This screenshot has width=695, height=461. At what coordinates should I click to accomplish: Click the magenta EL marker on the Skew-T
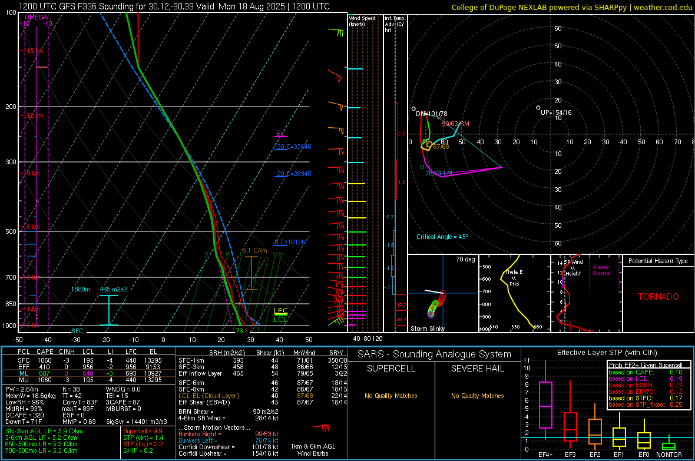point(280,134)
